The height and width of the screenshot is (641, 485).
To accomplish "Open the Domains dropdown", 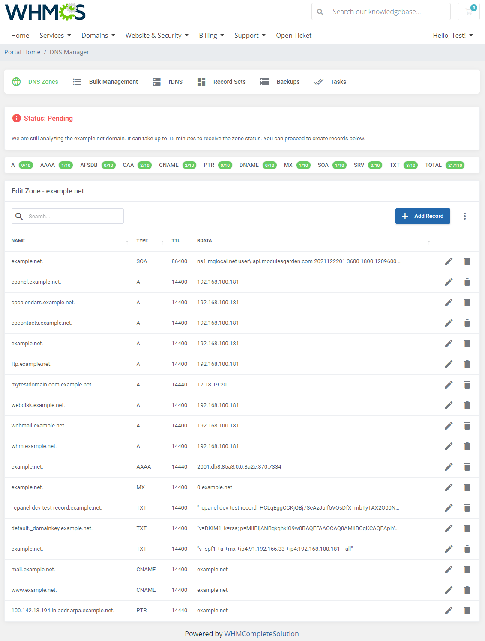I will [98, 35].
